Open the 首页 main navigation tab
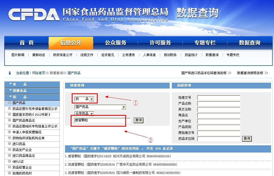 coord(26,43)
